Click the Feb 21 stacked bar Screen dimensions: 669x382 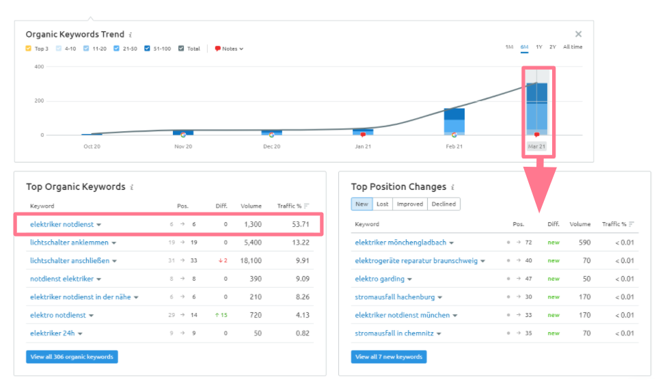point(454,122)
